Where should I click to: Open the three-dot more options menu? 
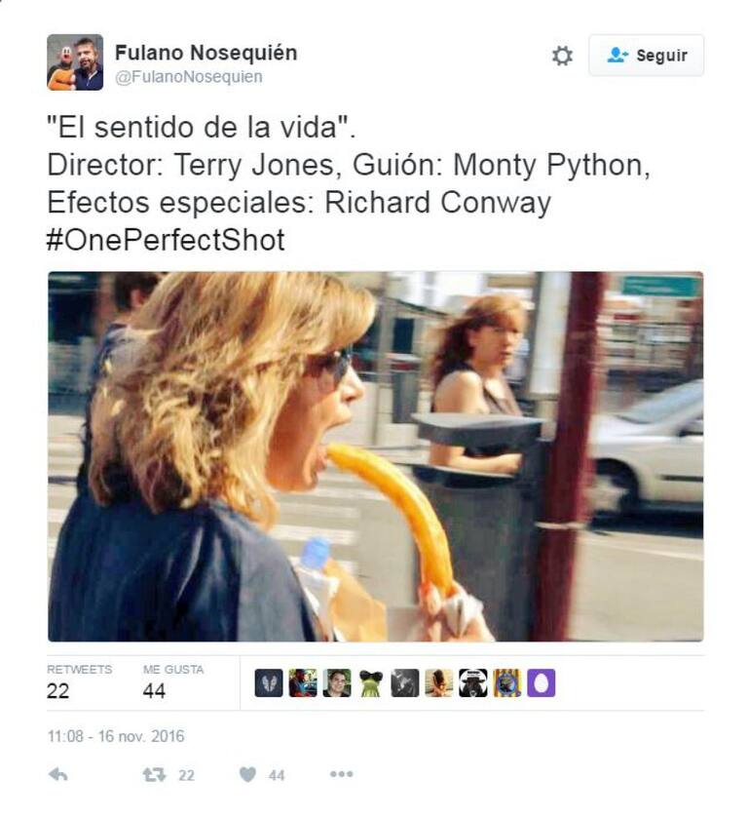(341, 774)
